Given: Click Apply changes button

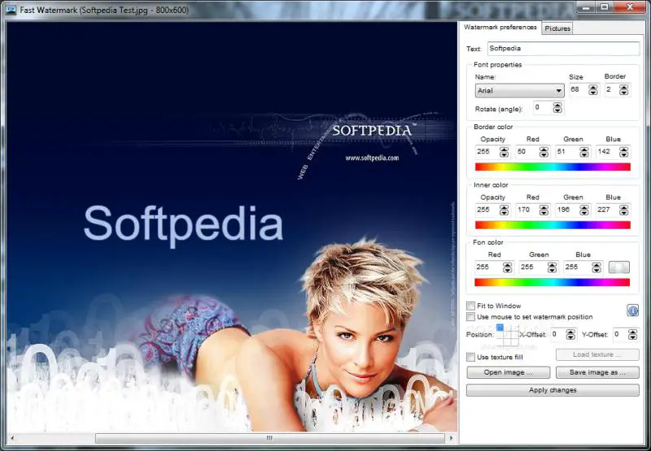Looking at the screenshot, I should pos(553,390).
